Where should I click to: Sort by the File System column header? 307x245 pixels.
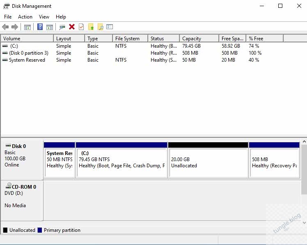130,39
